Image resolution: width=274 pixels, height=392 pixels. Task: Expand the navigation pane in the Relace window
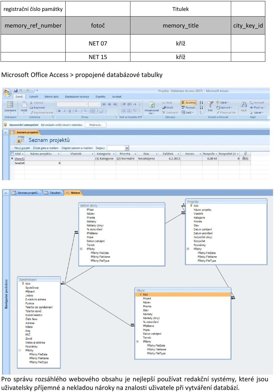pyautogui.click(x=6, y=193)
